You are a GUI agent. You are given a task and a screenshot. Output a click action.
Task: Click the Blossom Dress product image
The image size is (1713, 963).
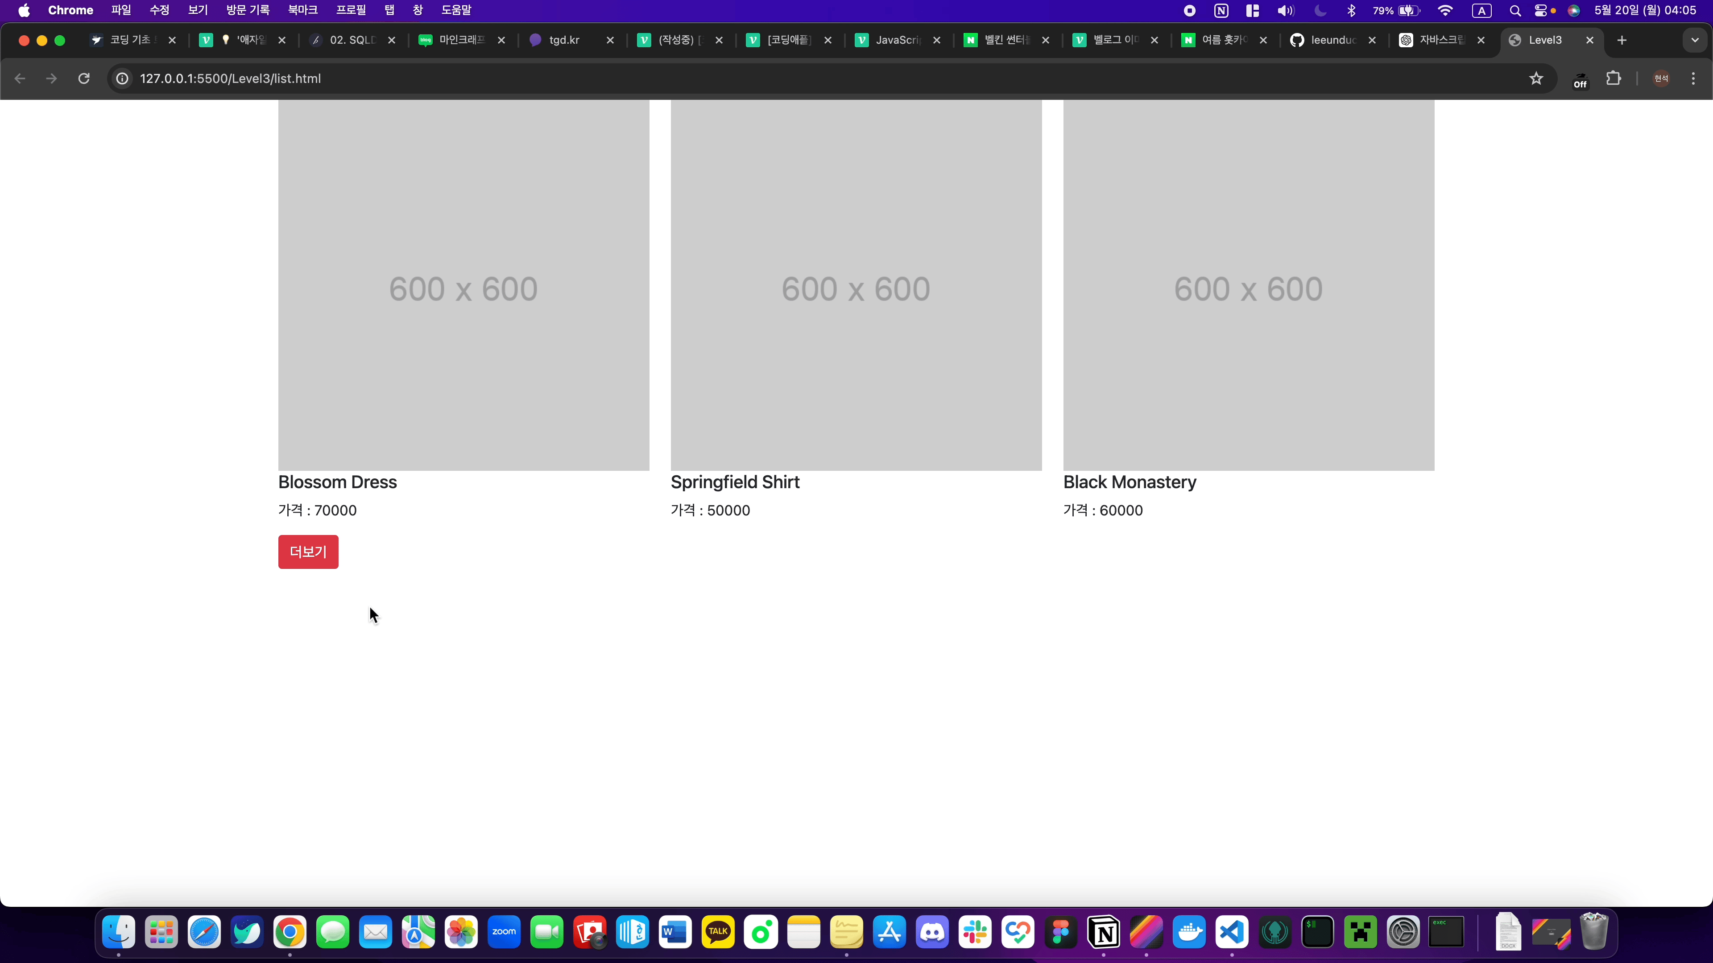click(463, 286)
